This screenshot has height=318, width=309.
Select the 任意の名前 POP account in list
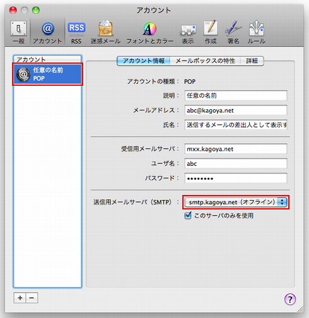48,74
